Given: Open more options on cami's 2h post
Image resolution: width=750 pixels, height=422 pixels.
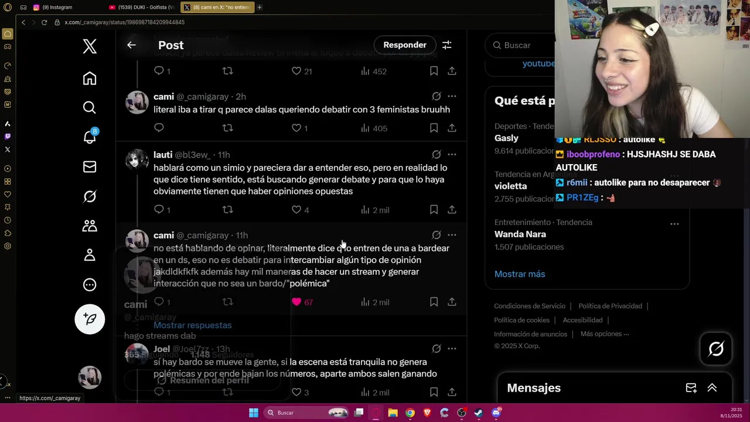Looking at the screenshot, I should [x=452, y=96].
